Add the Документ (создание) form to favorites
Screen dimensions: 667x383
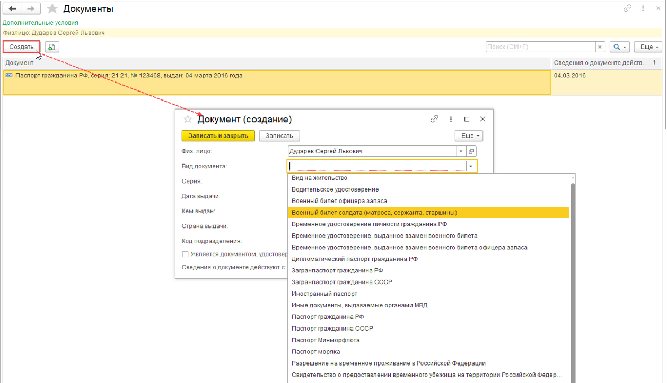(x=187, y=120)
